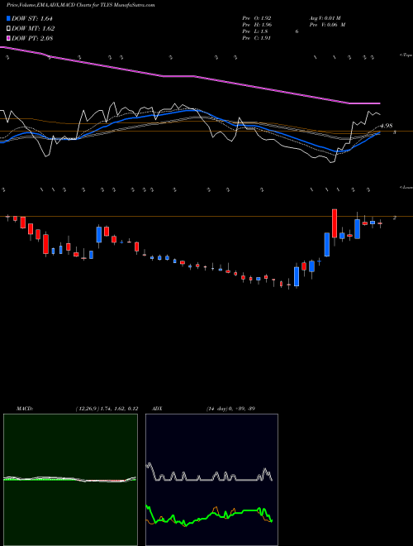
Task: Click the MACD panel title label
Action: point(24,409)
